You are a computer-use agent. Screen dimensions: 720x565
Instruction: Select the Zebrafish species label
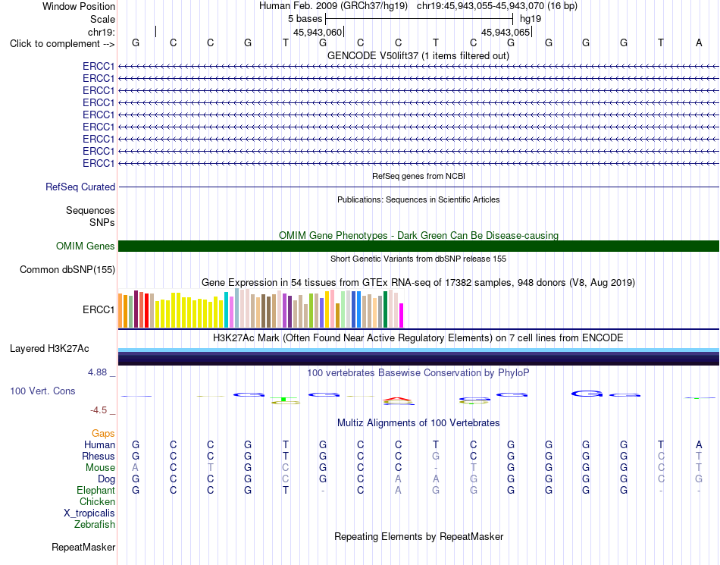(x=95, y=525)
